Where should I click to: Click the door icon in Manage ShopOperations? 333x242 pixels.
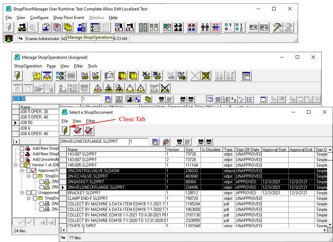18,76
